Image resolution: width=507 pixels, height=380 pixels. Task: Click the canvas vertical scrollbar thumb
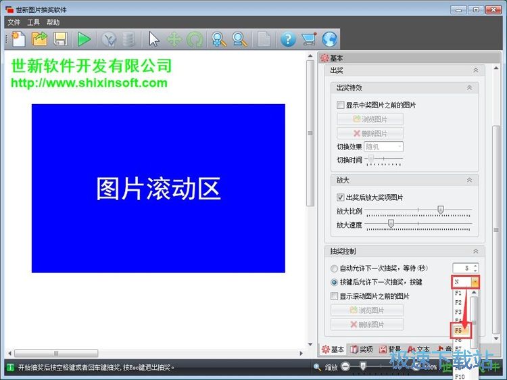coord(310,133)
